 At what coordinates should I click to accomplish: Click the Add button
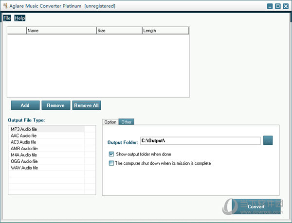[25, 105]
